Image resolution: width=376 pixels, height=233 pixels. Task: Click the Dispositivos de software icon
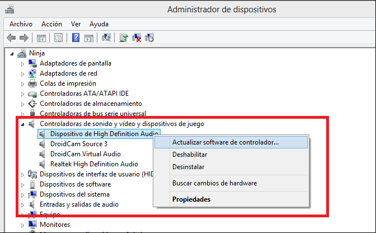tap(32, 184)
